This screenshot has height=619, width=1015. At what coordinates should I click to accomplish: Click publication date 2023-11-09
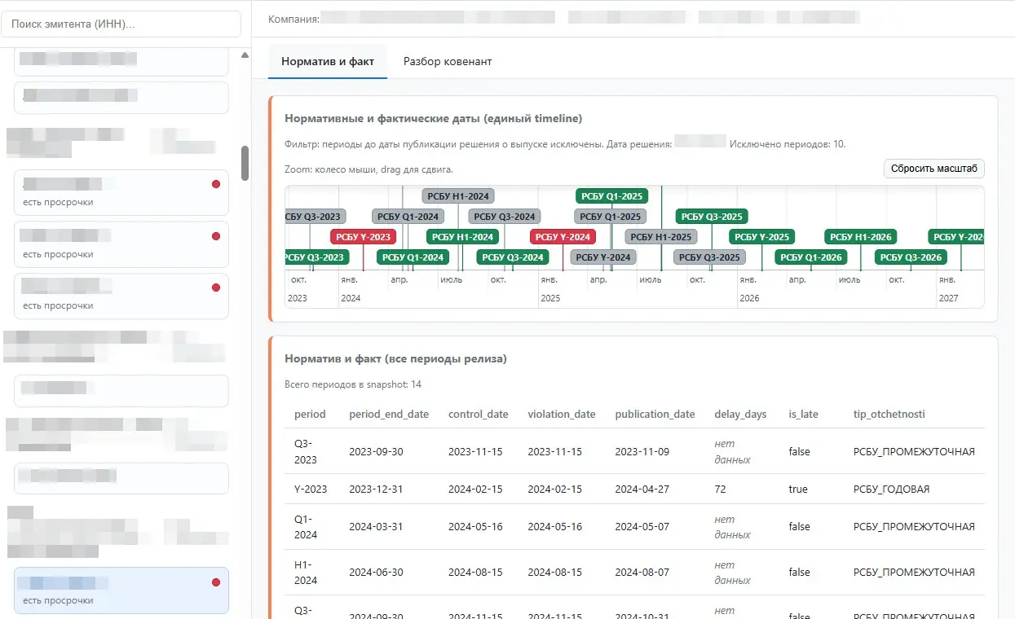pyautogui.click(x=642, y=451)
